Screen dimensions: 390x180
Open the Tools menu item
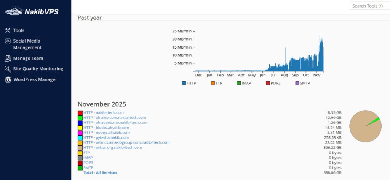19,30
